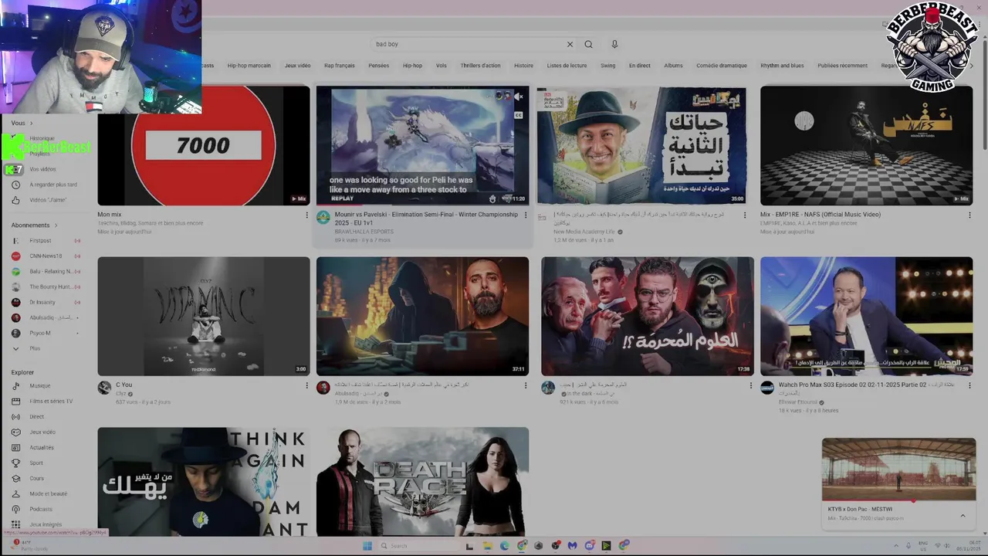Screen dimensions: 988x556
Task: Open options menu for EMP1RE NAFS mix
Action: tap(969, 215)
